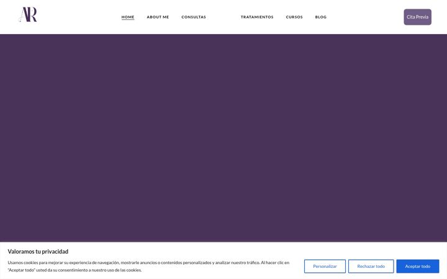The width and height of the screenshot is (447, 279).
Task: Accept all cookies with Aceptar todo
Action: pyautogui.click(x=418, y=266)
